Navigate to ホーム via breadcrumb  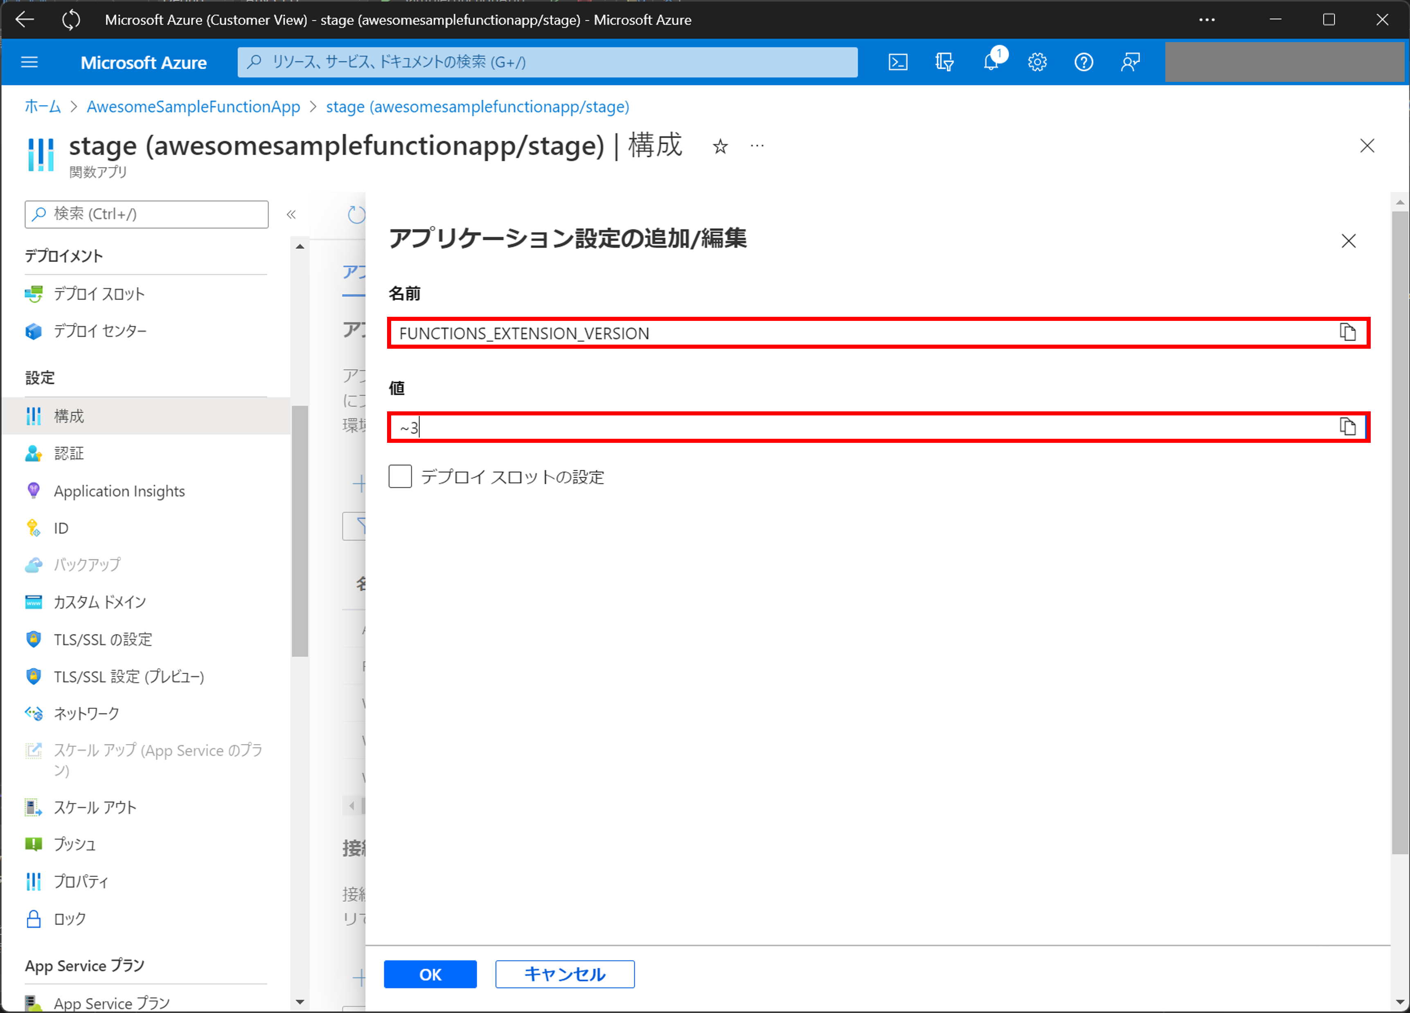[x=42, y=106]
